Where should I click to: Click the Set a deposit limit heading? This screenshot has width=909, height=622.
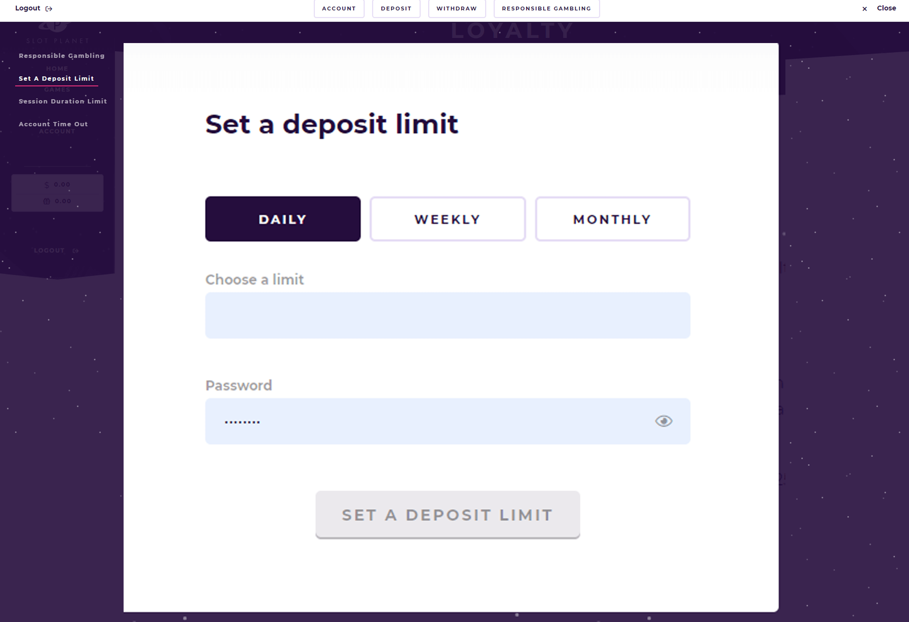(x=331, y=124)
